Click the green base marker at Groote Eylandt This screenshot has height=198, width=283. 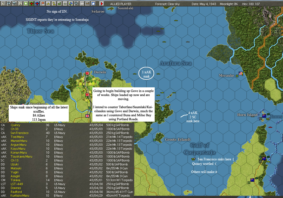click(x=154, y=140)
